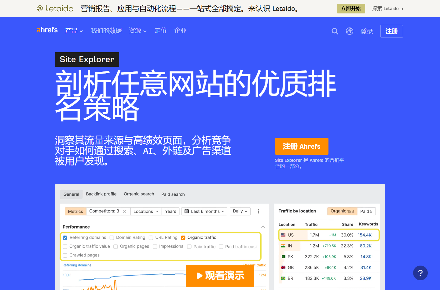Switch to the Organic search tab
Image resolution: width=440 pixels, height=290 pixels.
[139, 194]
